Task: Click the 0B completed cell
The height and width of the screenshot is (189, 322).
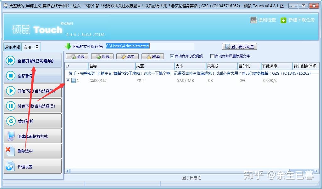Action: (x=210, y=80)
